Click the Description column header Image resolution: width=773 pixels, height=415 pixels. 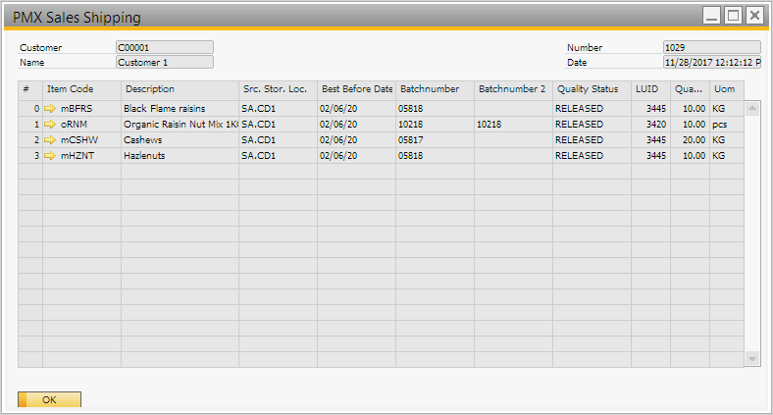(x=180, y=89)
